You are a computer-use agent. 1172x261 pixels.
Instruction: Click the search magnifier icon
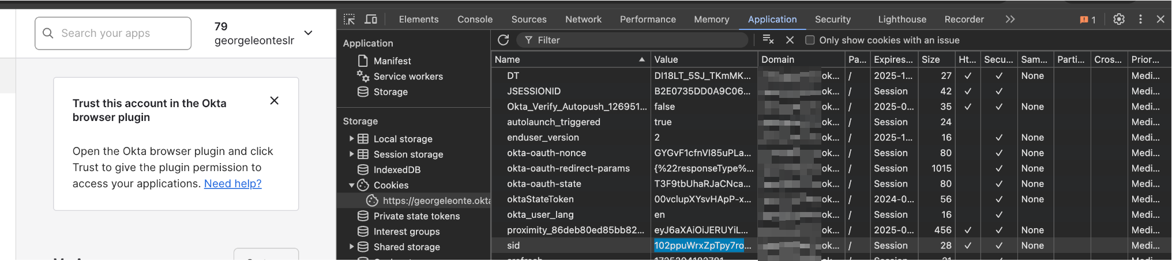[48, 33]
